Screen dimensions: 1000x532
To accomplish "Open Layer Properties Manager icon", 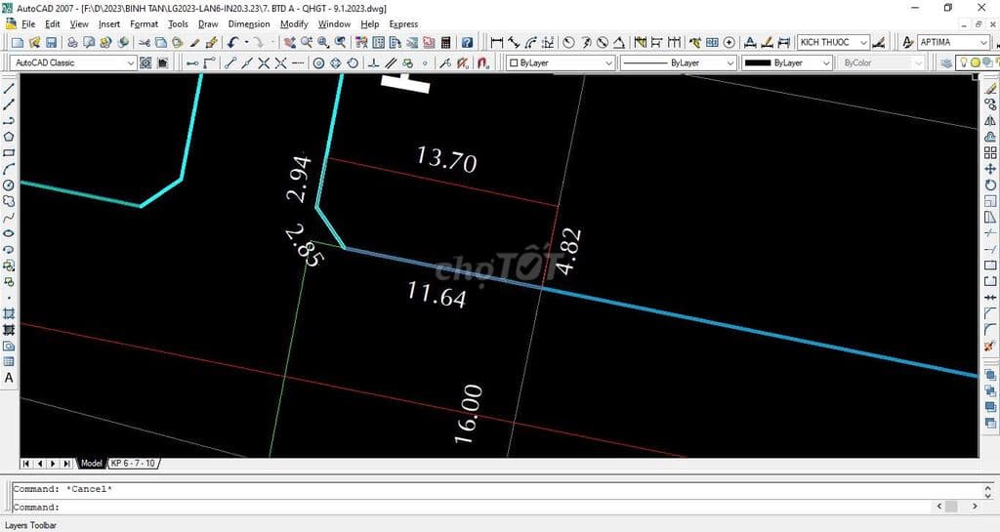I will (946, 63).
